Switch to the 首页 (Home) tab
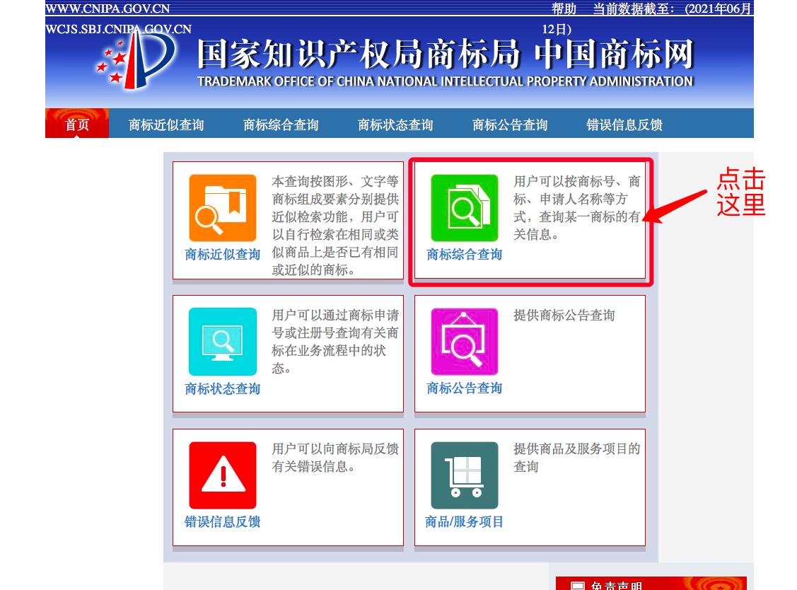Screen dimensions: 797x590 [x=76, y=123]
